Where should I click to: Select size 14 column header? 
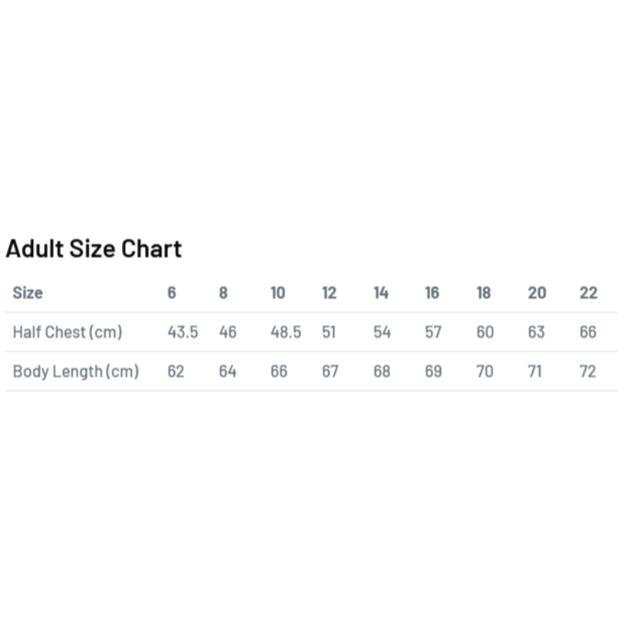(x=381, y=293)
